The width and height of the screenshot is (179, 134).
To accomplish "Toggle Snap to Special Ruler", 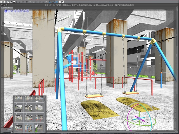I will 53,2.
